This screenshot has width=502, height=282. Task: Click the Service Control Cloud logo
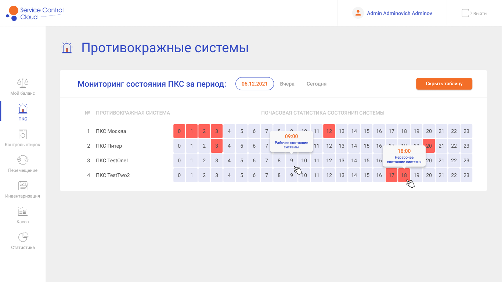click(35, 13)
